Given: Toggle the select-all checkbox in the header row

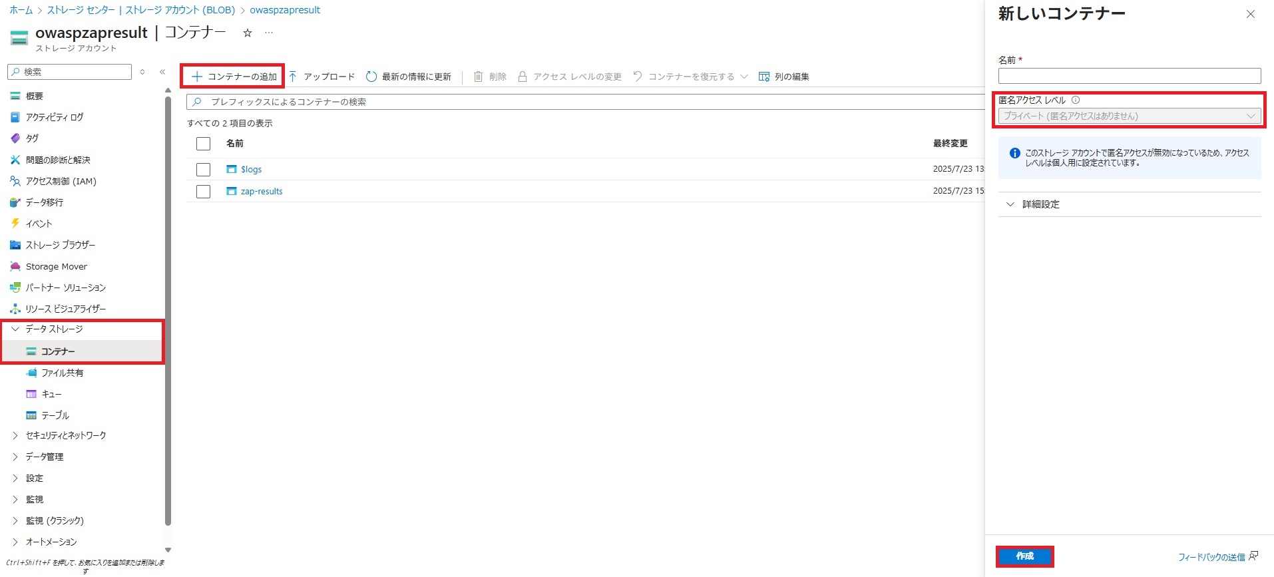Looking at the screenshot, I should tap(204, 144).
